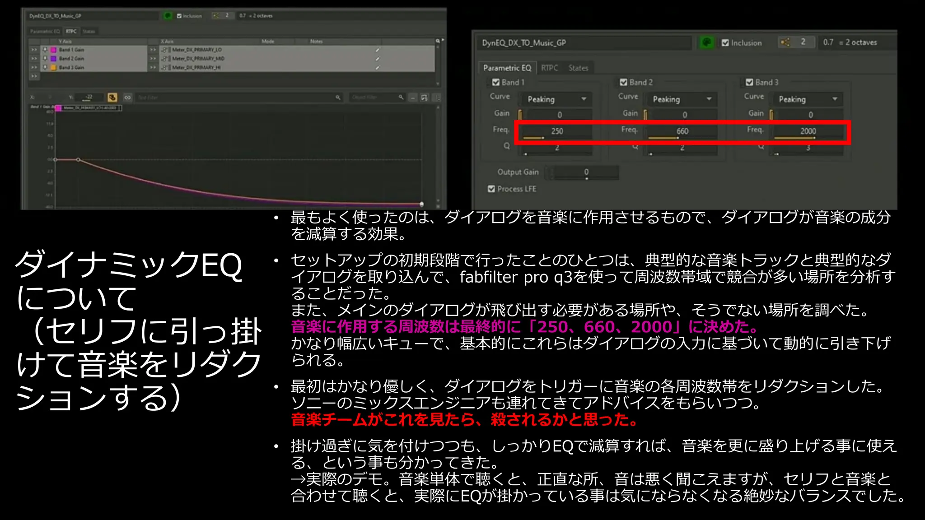Click the mute bell icon for Band 3 Gain
The height and width of the screenshot is (520, 925).
click(45, 67)
